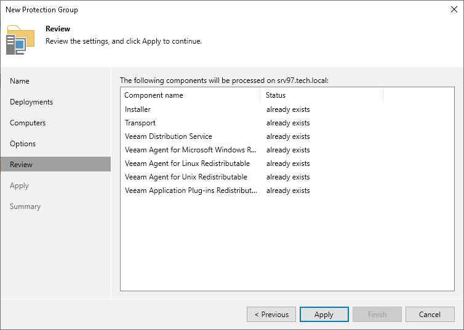Screen dimensions: 464x330
Task: Click the 'following components will be processed' label
Action: [x=224, y=81]
